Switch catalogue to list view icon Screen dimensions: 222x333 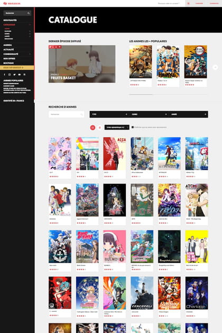tap(99, 127)
